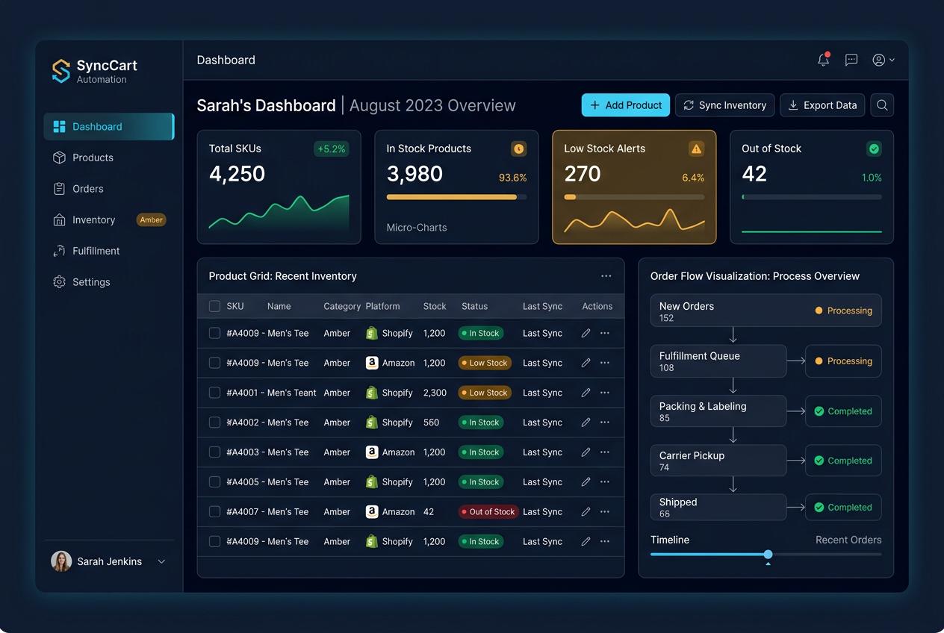Click the green check icon on Out of Stock

[874, 149]
